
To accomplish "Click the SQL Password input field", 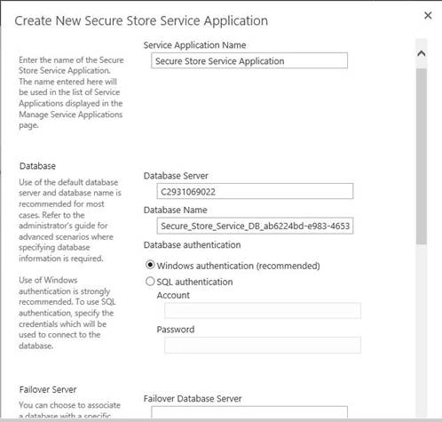I will click(x=263, y=345).
